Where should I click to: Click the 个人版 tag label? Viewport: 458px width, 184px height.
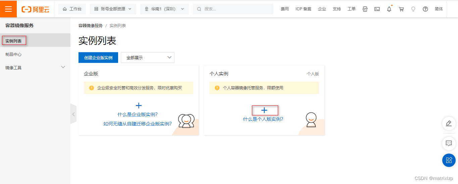pyautogui.click(x=313, y=74)
